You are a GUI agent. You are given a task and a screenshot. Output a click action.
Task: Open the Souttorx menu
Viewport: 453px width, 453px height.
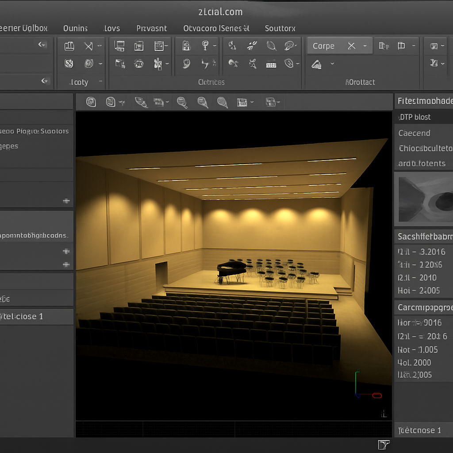pos(280,28)
